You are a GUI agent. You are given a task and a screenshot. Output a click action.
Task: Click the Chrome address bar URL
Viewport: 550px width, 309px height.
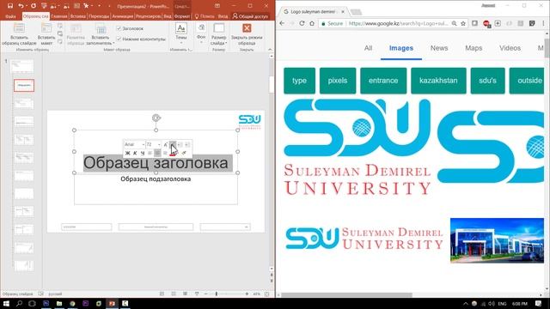(x=398, y=23)
